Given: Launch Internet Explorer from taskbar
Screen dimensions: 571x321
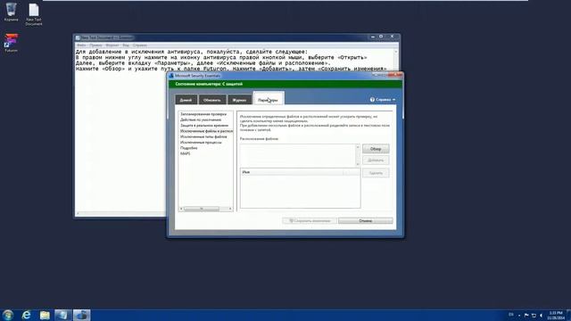Looking at the screenshot, I should point(26,315).
